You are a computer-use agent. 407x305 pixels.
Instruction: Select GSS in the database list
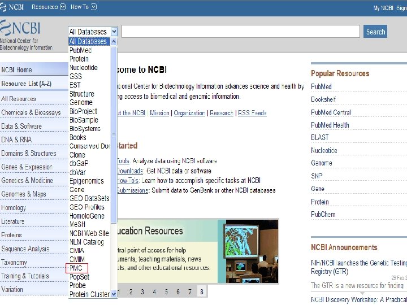tap(76, 76)
